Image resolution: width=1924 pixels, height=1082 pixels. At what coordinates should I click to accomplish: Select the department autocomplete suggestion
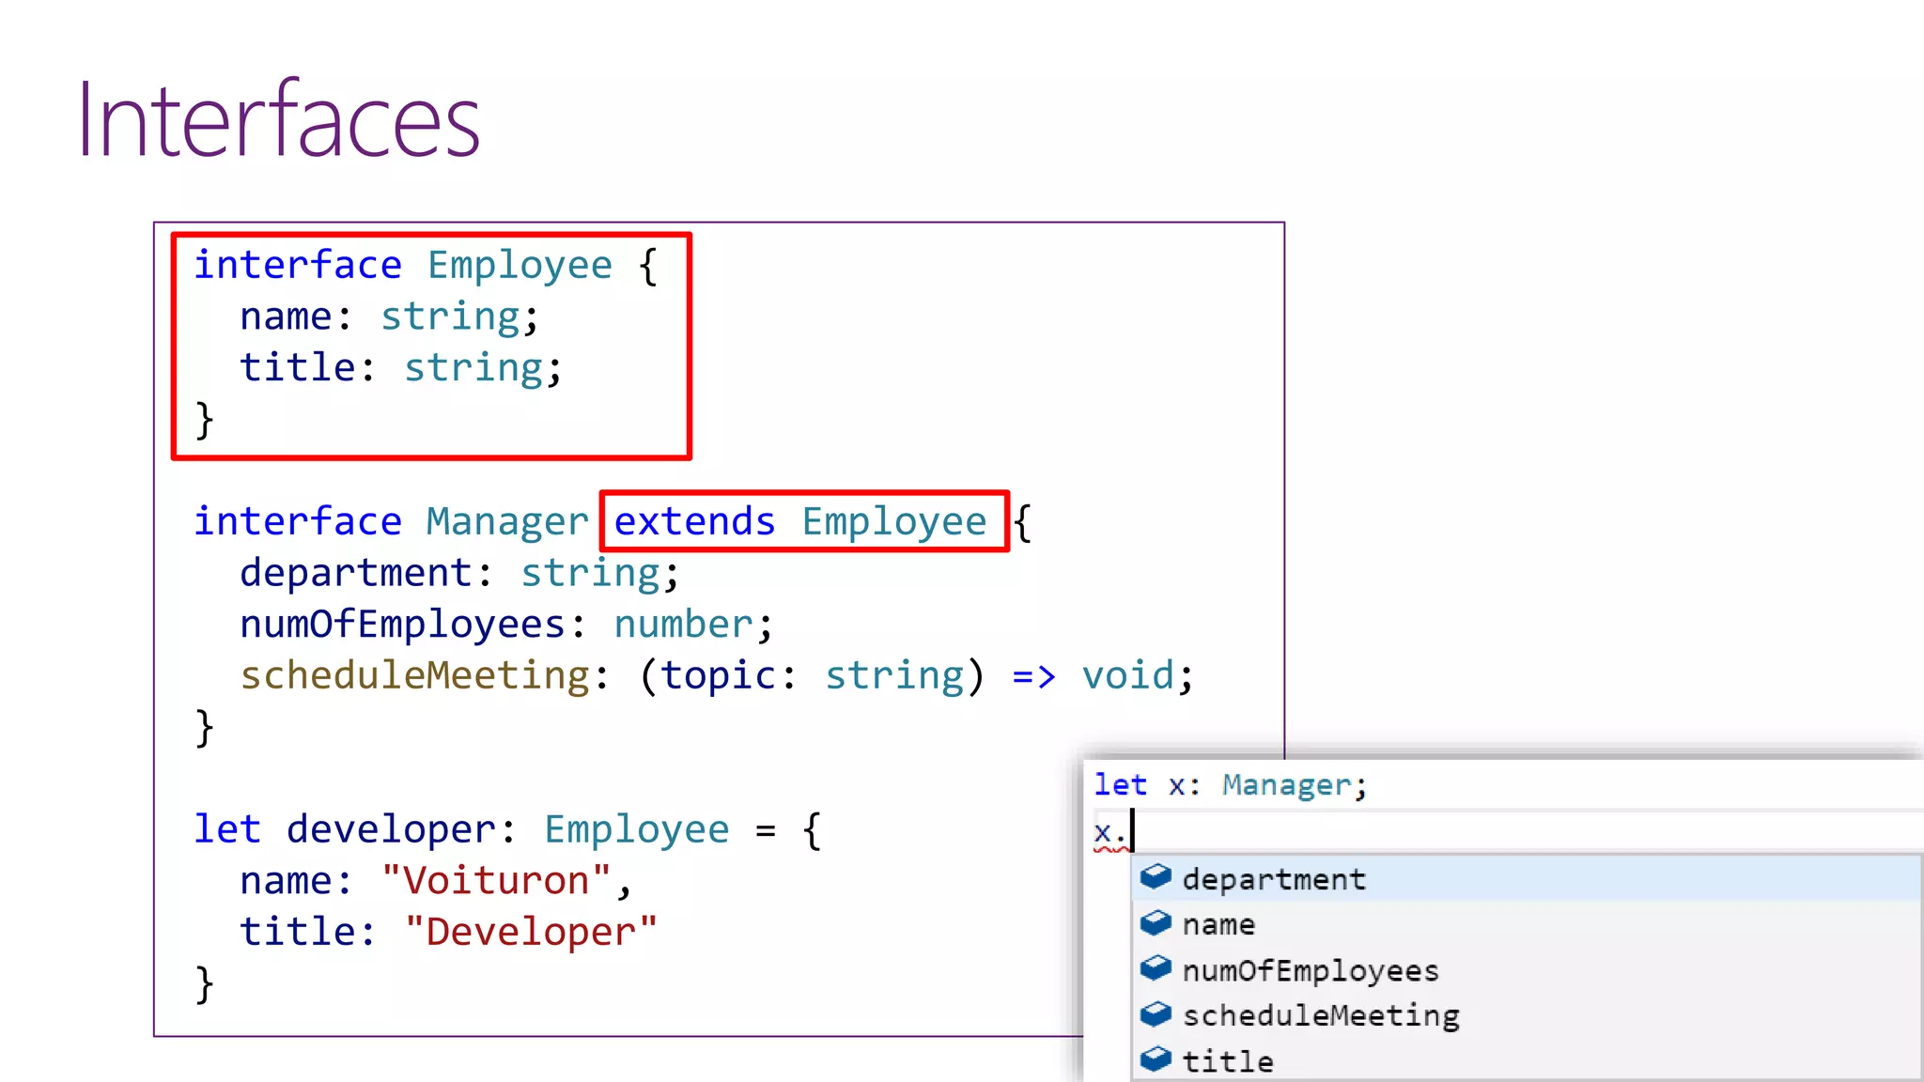click(1527, 878)
